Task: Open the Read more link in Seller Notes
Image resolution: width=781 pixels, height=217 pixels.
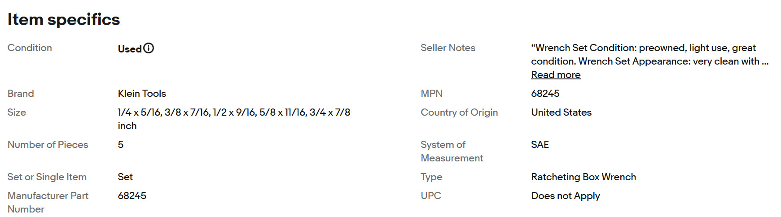Action: [x=556, y=75]
